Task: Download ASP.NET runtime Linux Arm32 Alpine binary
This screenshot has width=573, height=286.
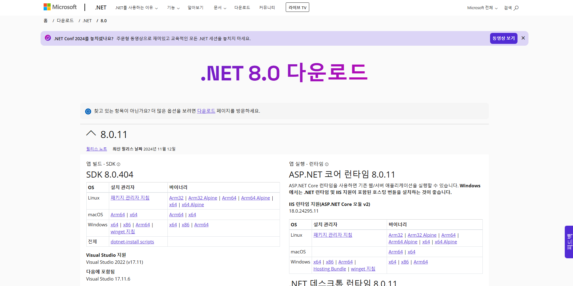Action: click(x=422, y=235)
